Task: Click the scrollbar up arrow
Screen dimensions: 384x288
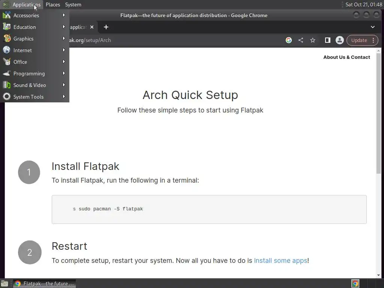Action: click(x=379, y=51)
